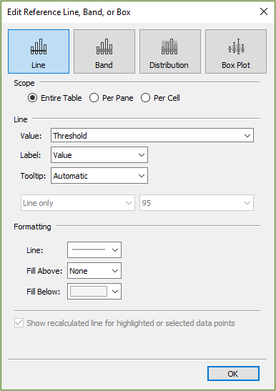Open the Line formatting style picker
The width and height of the screenshot is (276, 391).
pyautogui.click(x=94, y=249)
